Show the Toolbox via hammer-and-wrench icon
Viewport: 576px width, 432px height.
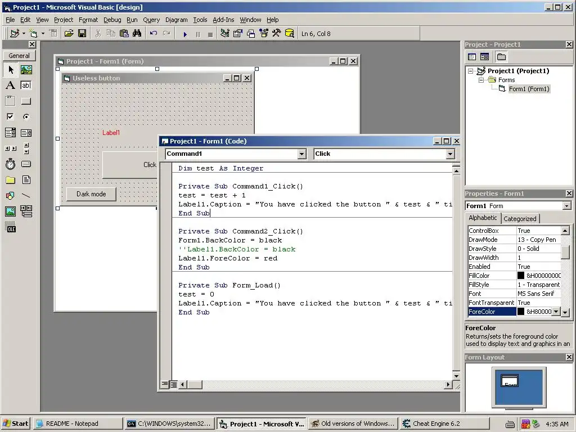[276, 33]
